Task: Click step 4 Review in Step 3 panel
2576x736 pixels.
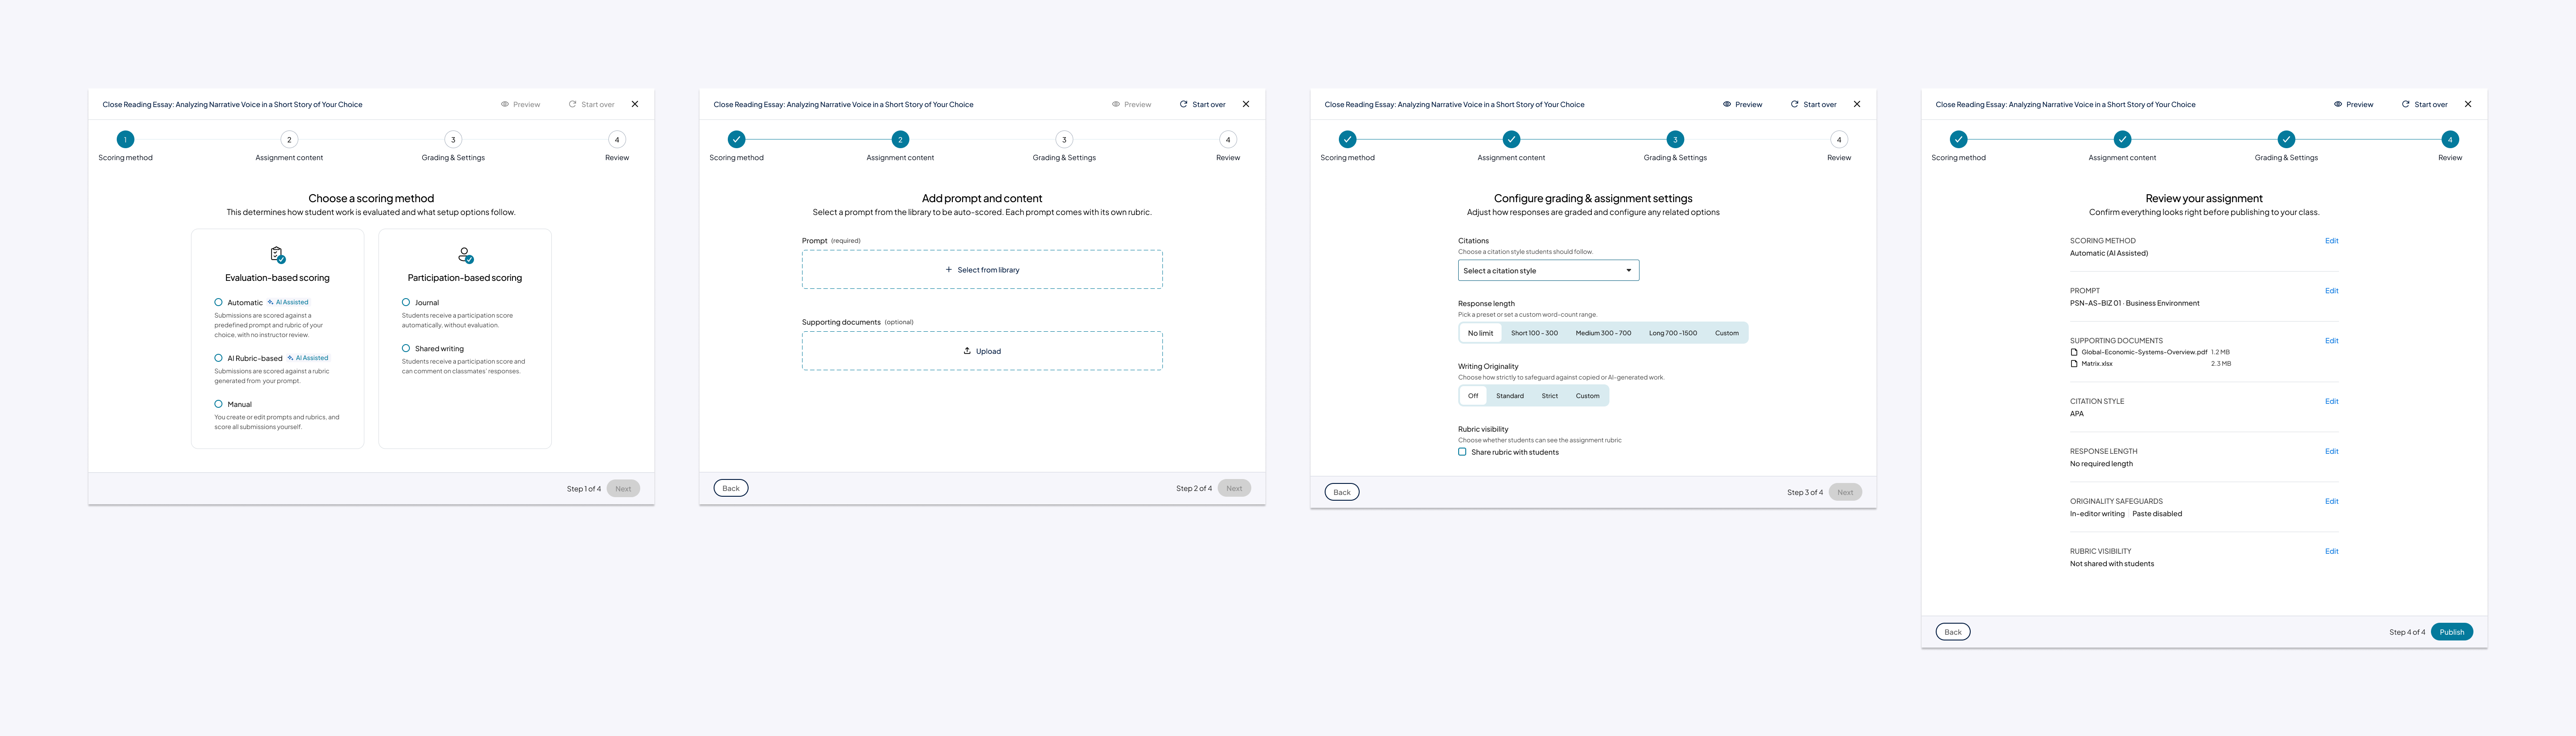Action: coord(1839,139)
